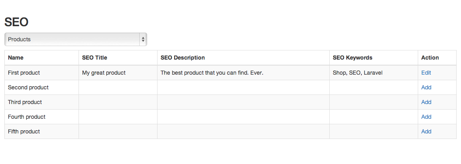Click the SEO Description column header
The width and height of the screenshot is (461, 164).
(x=182, y=58)
